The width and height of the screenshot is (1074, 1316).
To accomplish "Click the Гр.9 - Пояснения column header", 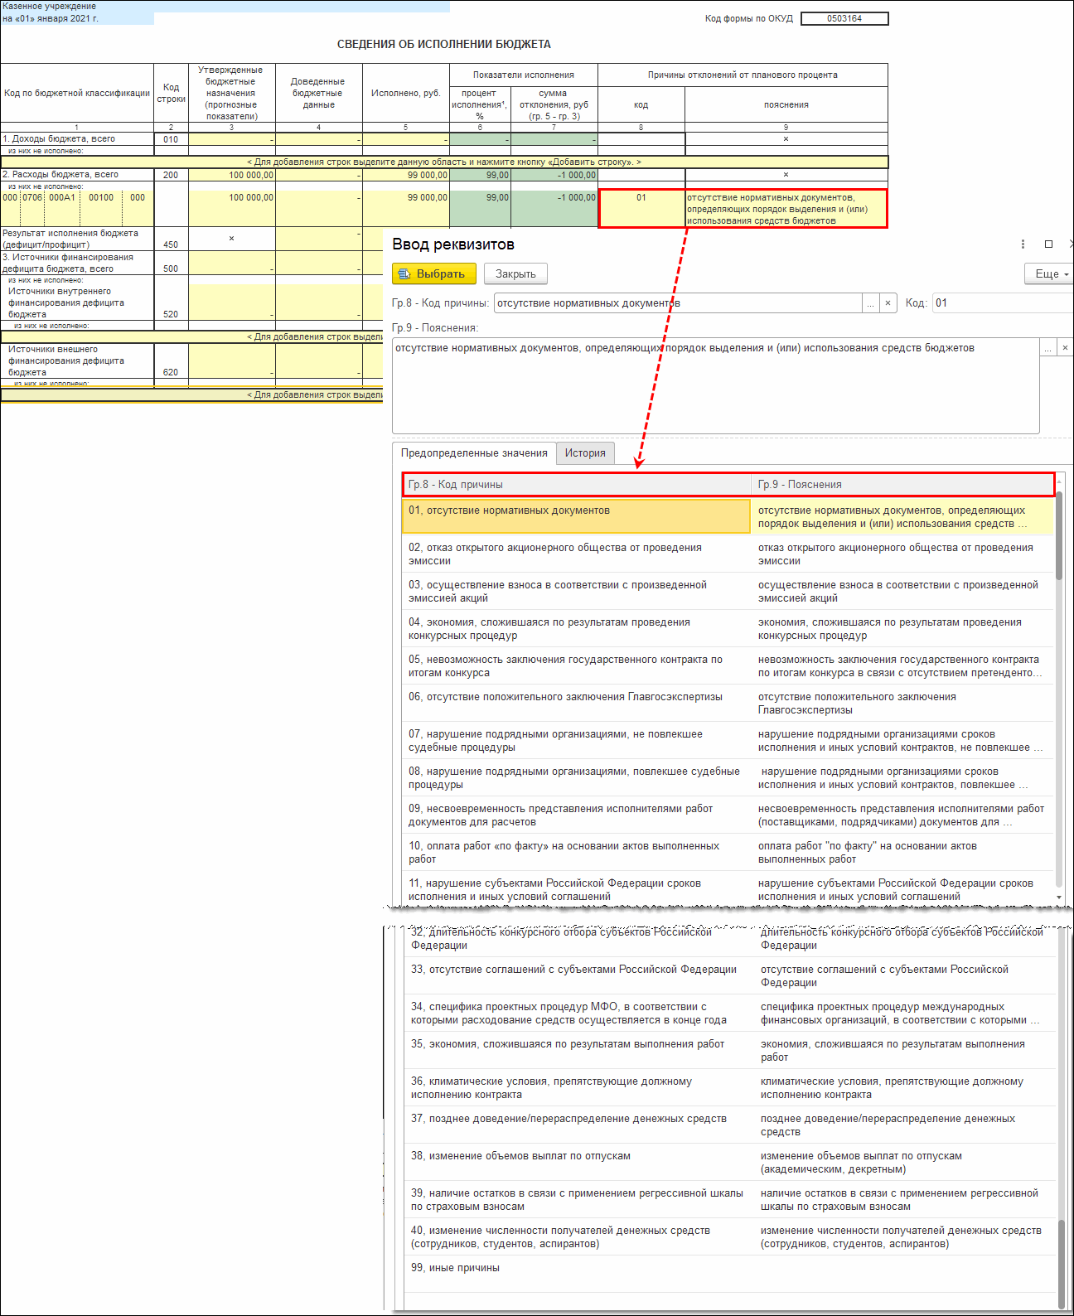I will tap(902, 485).
